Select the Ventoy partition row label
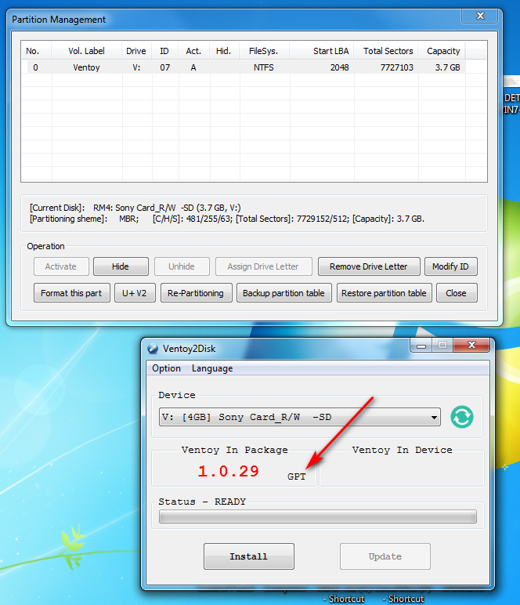Viewport: 520px width, 605px height. (87, 67)
